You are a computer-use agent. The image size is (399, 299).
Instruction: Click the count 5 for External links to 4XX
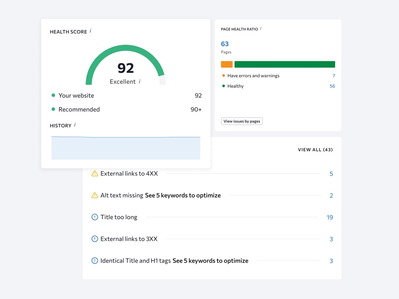[331, 174]
